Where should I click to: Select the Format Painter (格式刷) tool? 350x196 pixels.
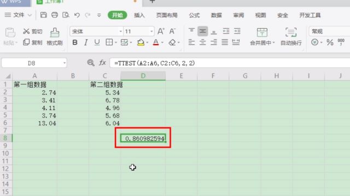pos(55,36)
